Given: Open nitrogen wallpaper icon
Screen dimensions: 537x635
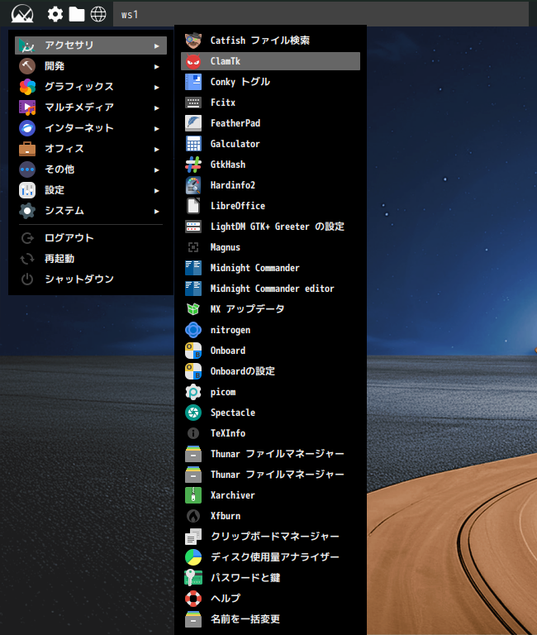Looking at the screenshot, I should (193, 330).
